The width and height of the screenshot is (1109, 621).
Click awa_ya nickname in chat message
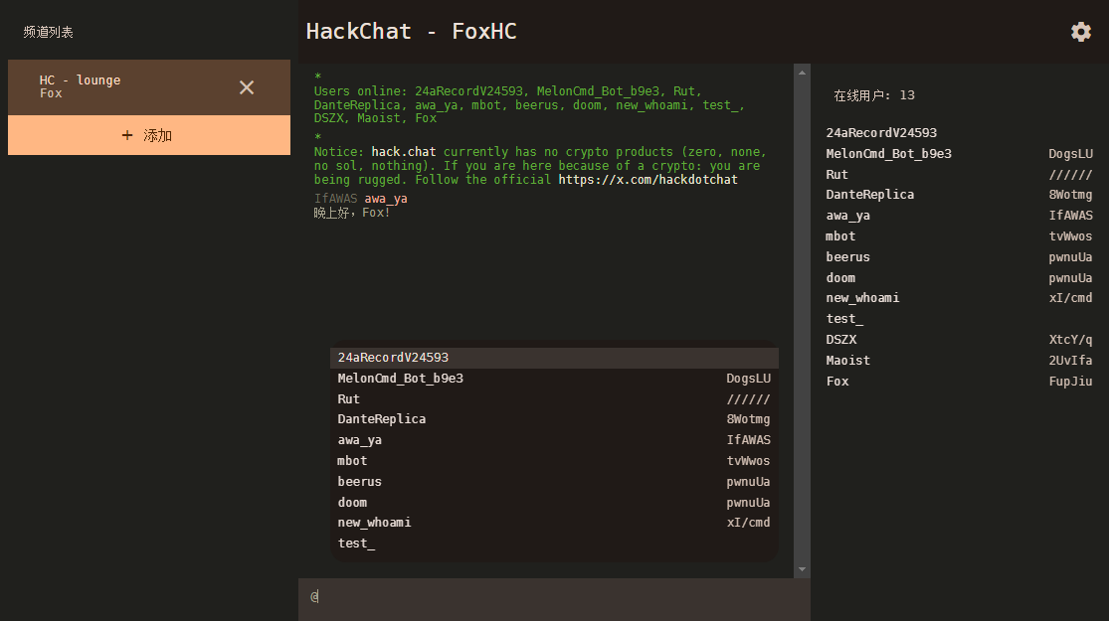coord(386,200)
